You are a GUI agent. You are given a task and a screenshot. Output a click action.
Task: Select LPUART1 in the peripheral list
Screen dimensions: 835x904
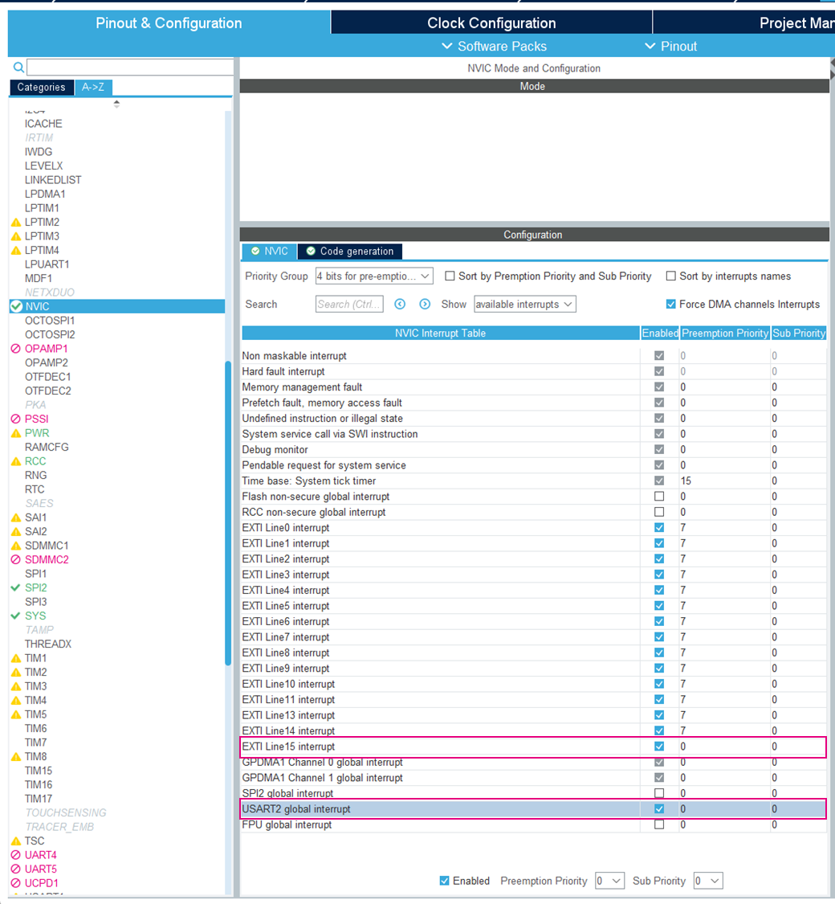47,264
